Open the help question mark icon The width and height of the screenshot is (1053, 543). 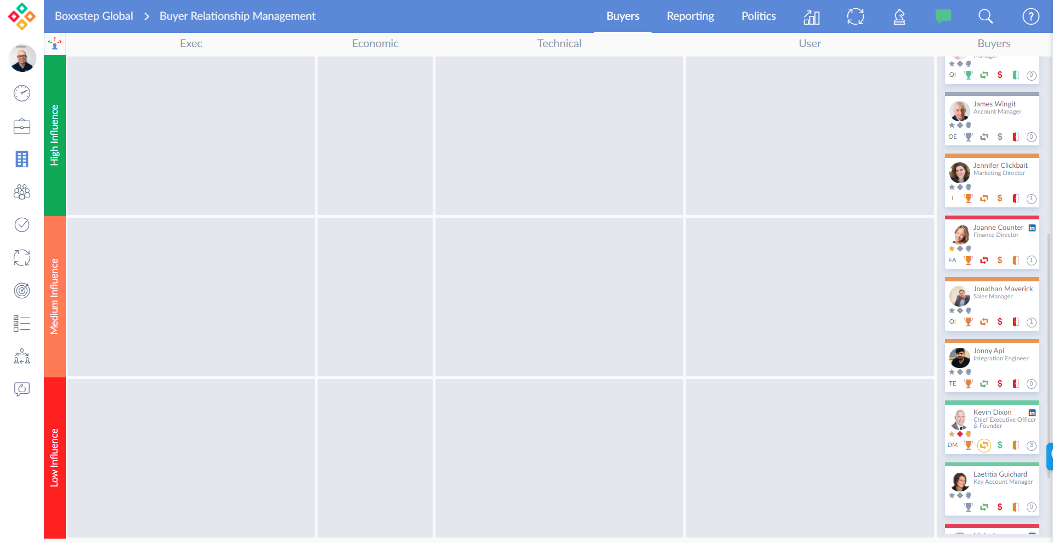(x=1031, y=16)
